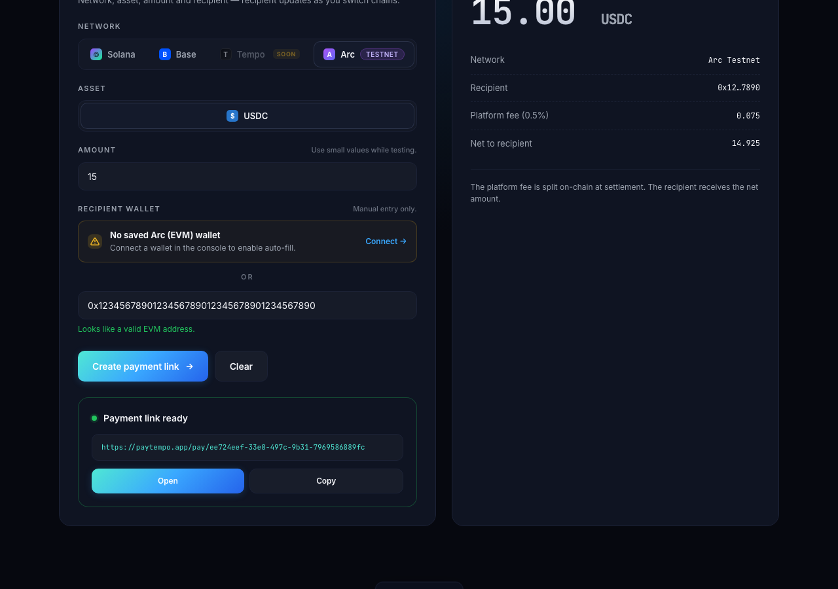Screen dimensions: 838x589
Task: Click the 'Use small values while testing' hint
Action: click(364, 150)
